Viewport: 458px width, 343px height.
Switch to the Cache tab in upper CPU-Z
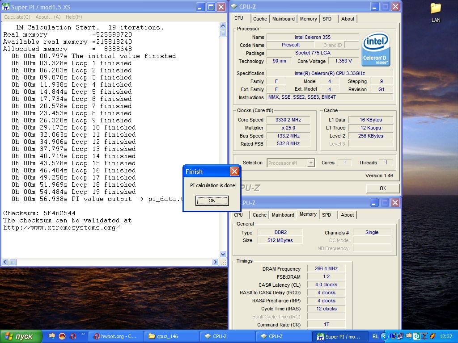click(x=260, y=19)
